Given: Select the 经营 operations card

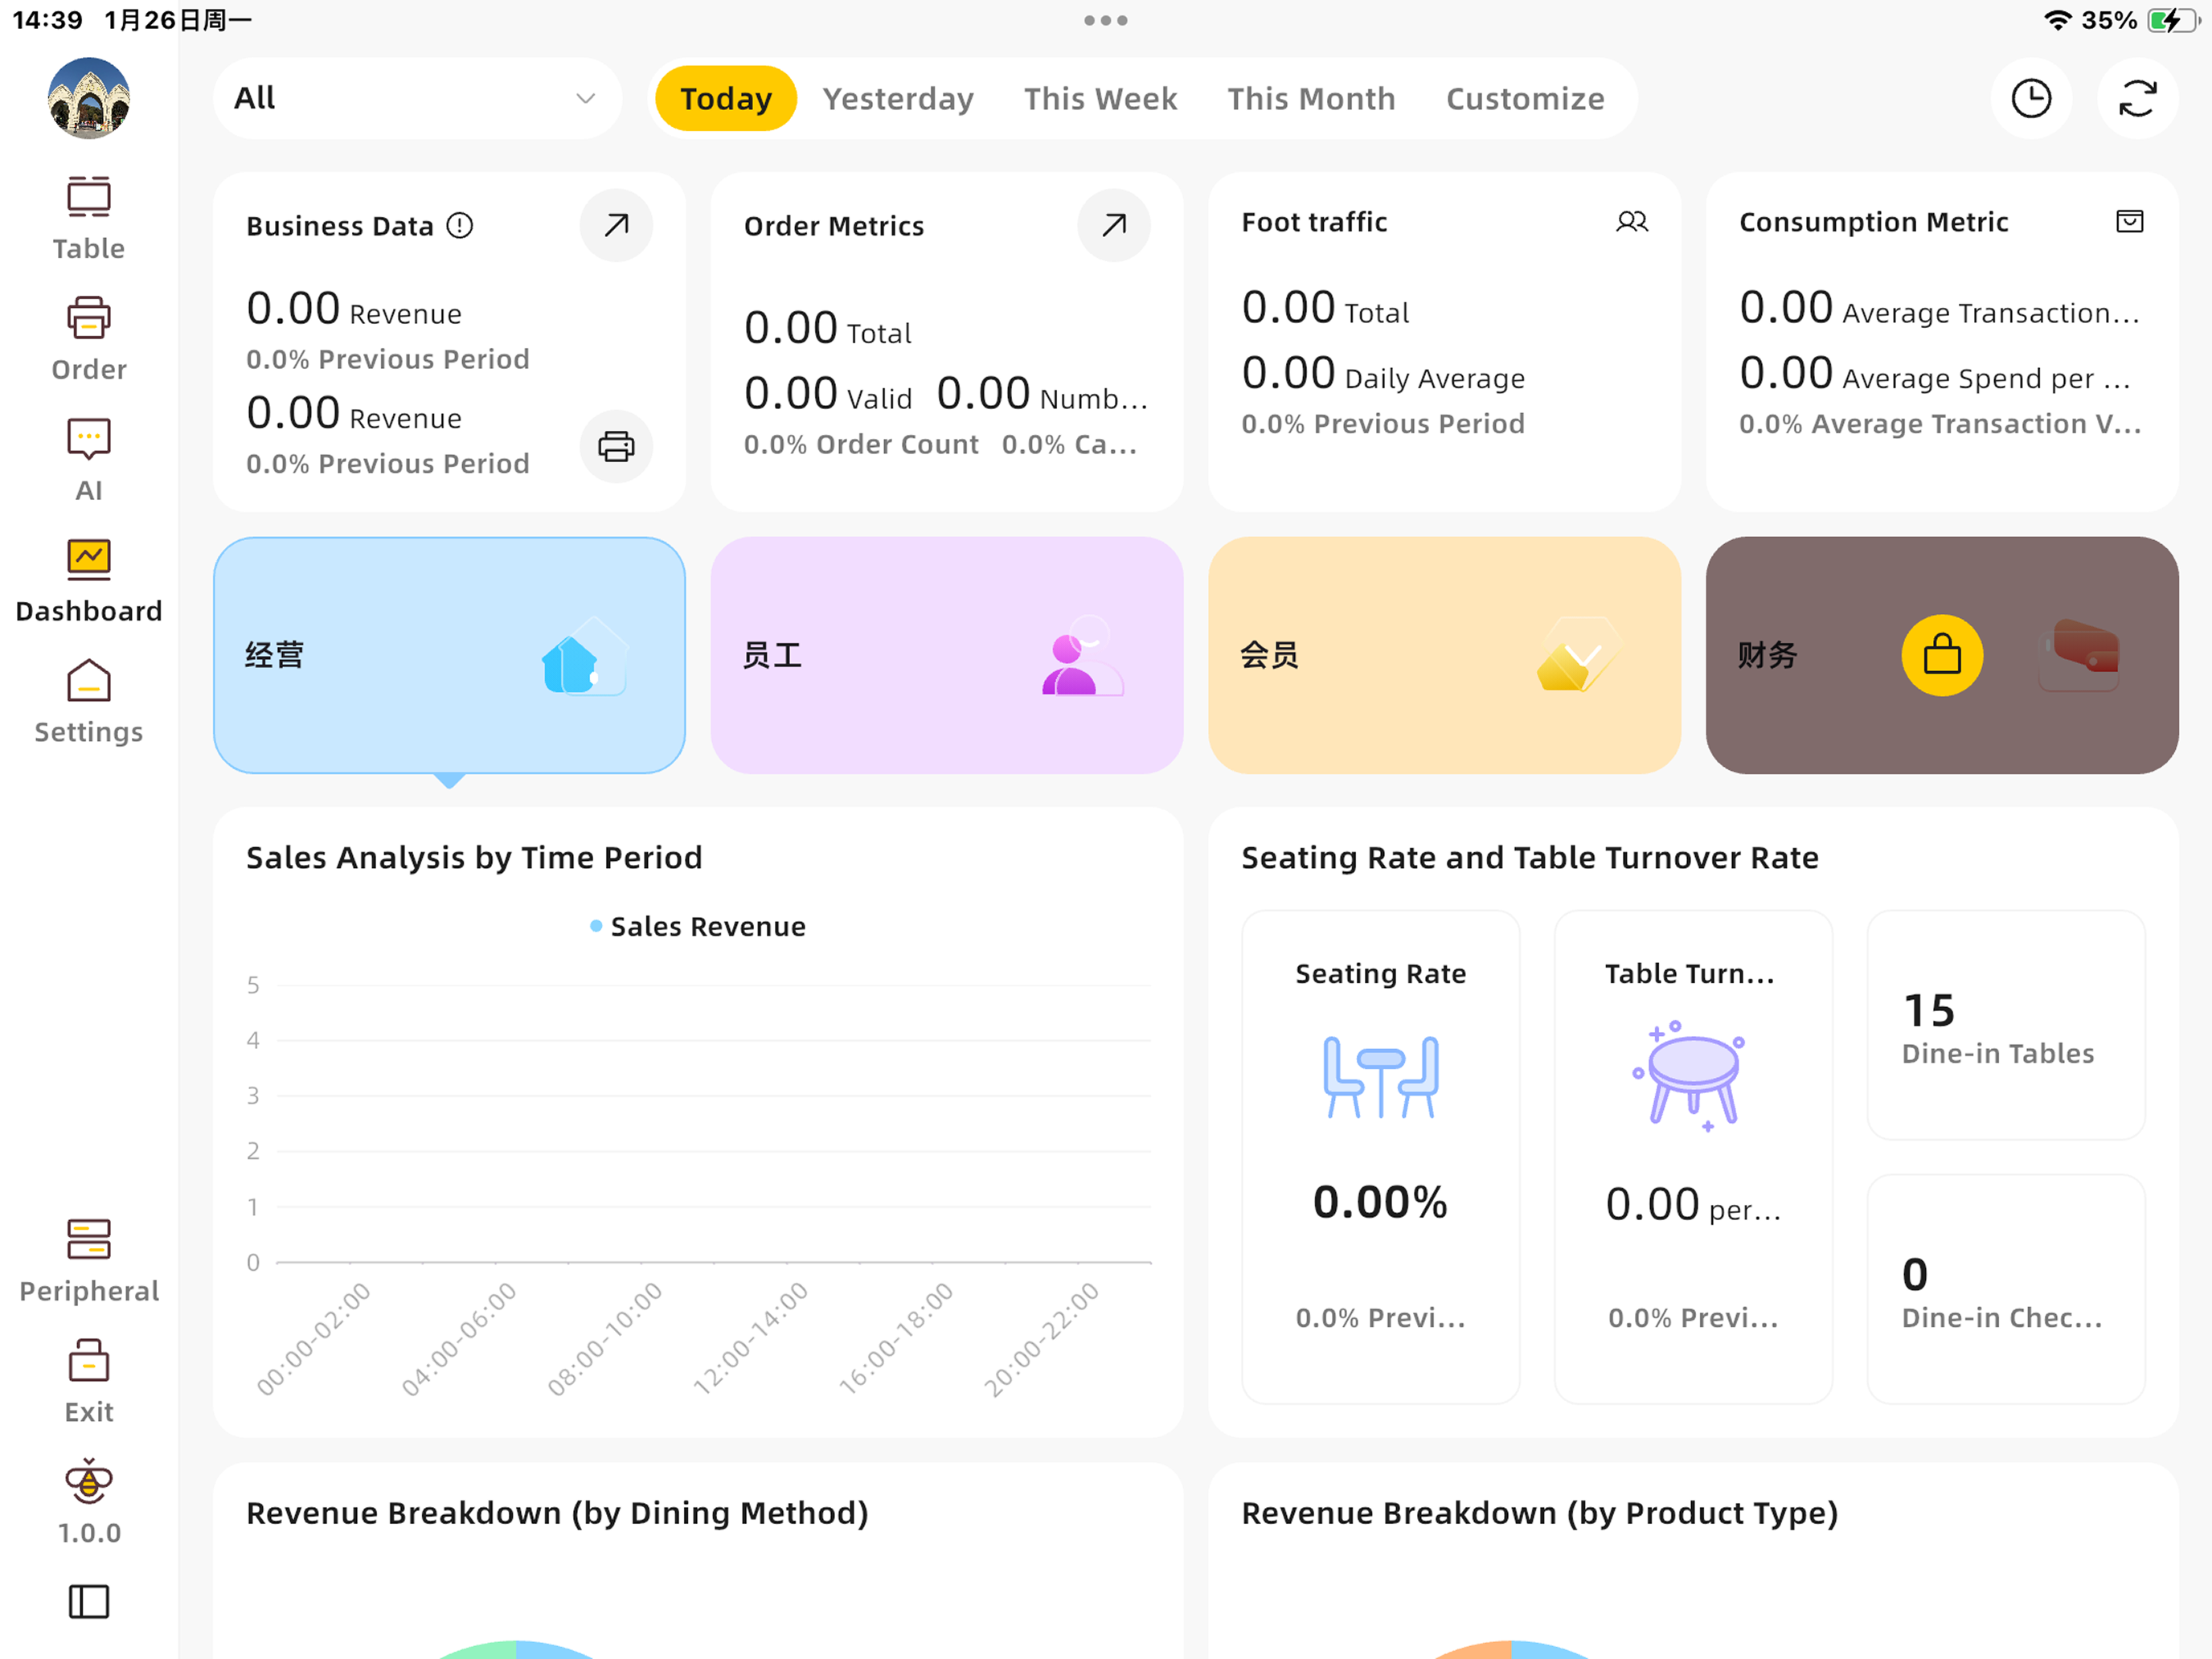Looking at the screenshot, I should [449, 655].
